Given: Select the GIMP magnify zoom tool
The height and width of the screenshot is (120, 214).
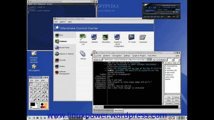Looking at the screenshot, I should pyautogui.click(x=39, y=88).
